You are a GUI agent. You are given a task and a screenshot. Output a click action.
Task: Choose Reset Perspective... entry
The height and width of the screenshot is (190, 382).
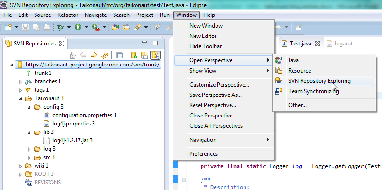(x=224, y=105)
